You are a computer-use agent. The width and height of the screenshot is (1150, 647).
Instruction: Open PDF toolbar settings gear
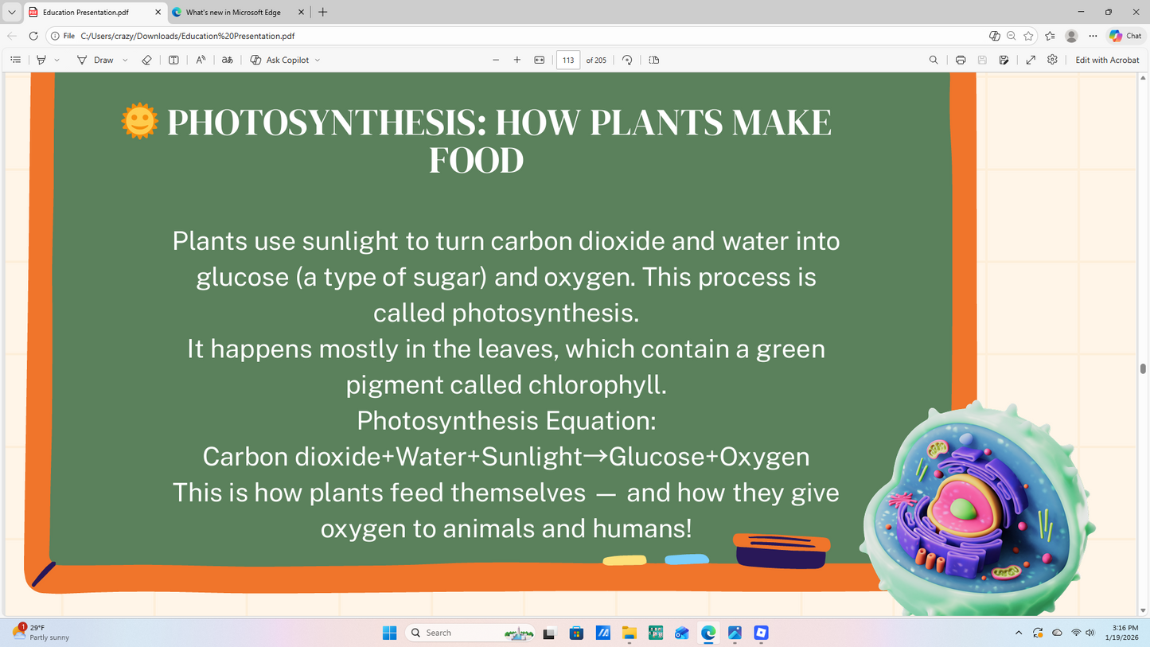(1052, 60)
